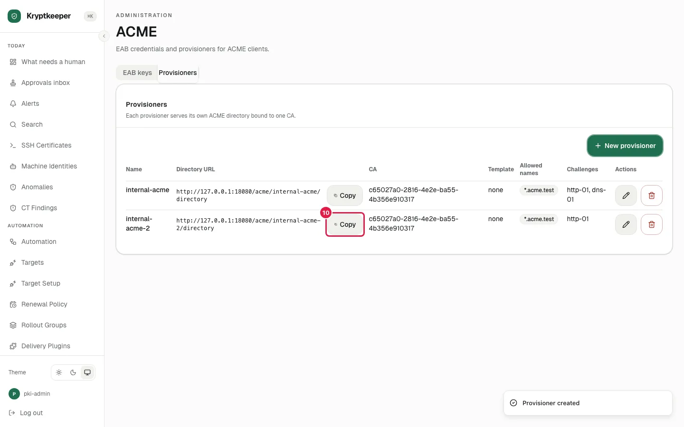The image size is (684, 427).
Task: Click the Allowed names column header
Action: 531,169
